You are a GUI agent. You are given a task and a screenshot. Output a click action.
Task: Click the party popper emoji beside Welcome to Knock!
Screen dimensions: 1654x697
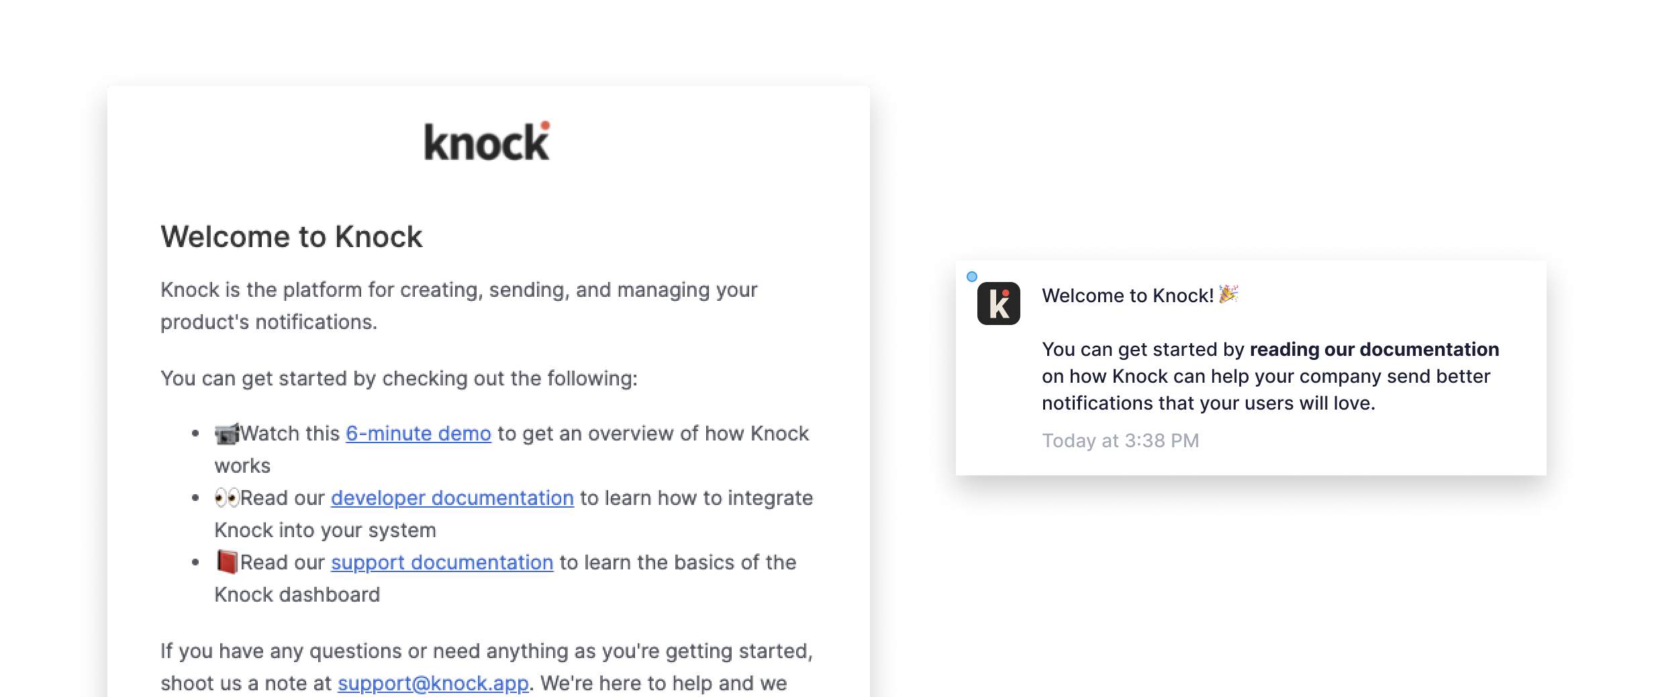click(x=1228, y=294)
